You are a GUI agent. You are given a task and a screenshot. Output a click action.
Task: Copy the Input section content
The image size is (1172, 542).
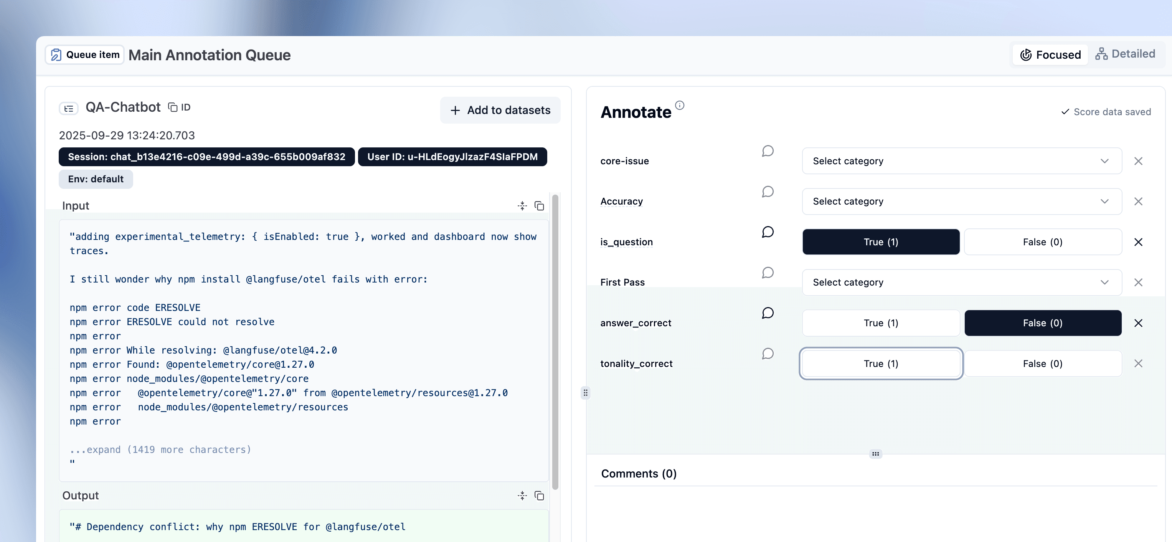[539, 206]
